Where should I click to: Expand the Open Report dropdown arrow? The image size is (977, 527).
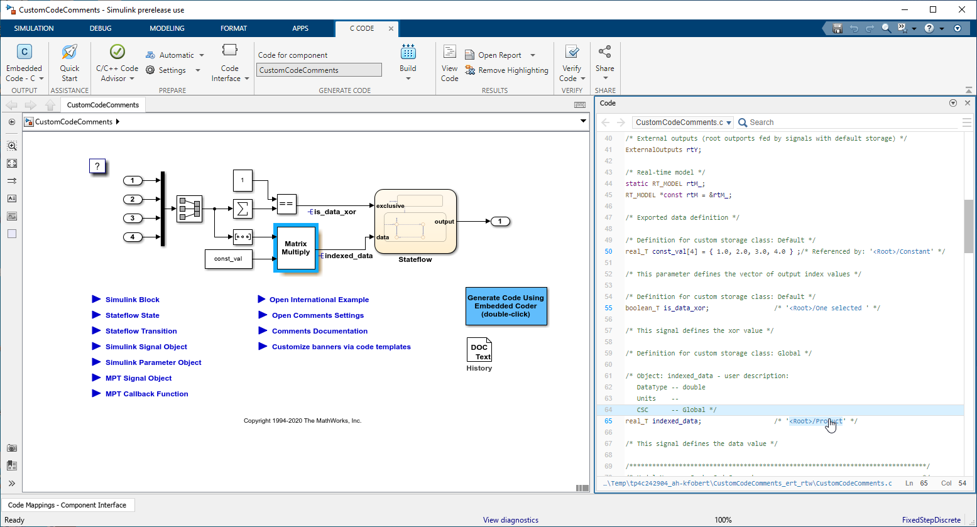pos(533,55)
